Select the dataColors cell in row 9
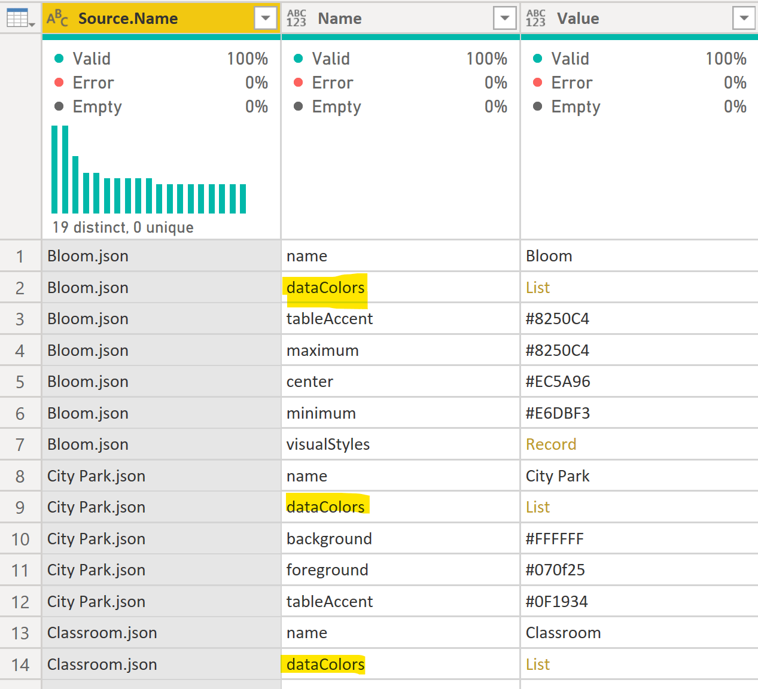 [401, 507]
